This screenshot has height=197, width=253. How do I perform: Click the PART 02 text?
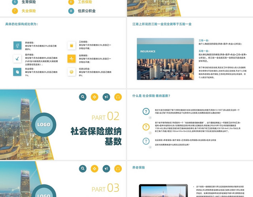(x=106, y=116)
